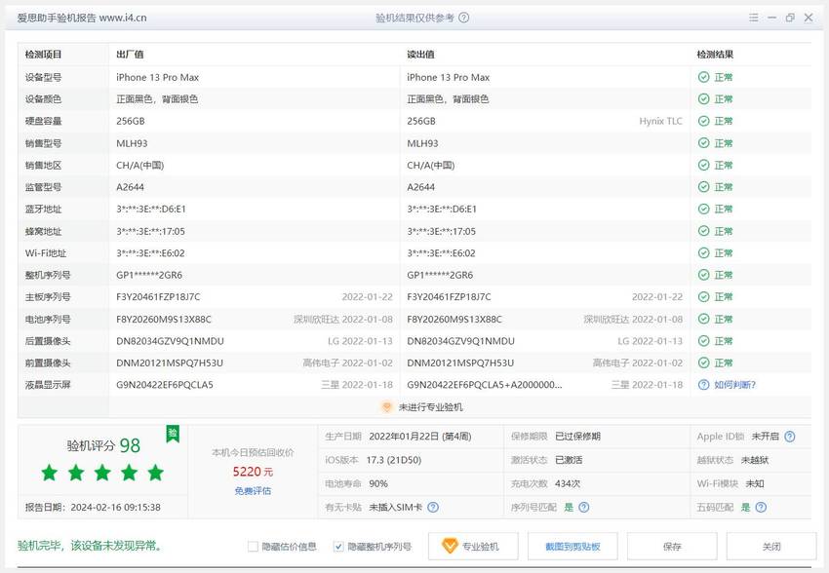Click the 关闭 button

click(771, 546)
